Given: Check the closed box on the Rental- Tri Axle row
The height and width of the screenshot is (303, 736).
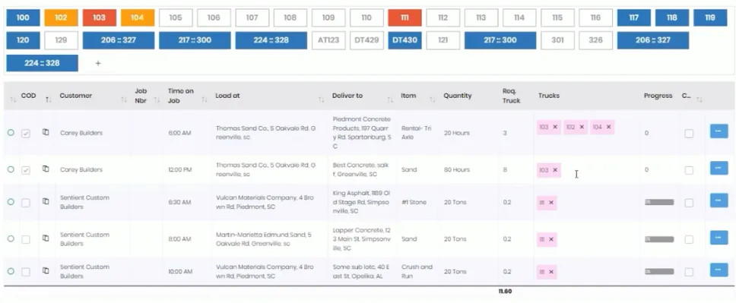Looking at the screenshot, I should coord(689,134).
